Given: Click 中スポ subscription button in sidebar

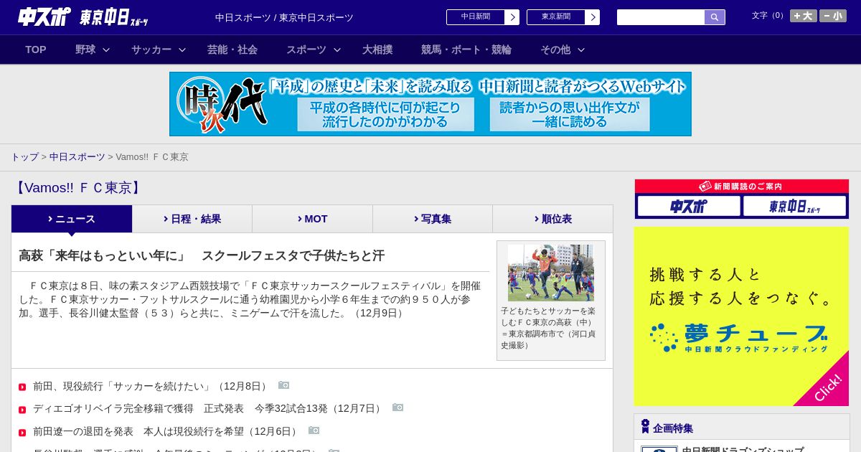Looking at the screenshot, I should 689,207.
